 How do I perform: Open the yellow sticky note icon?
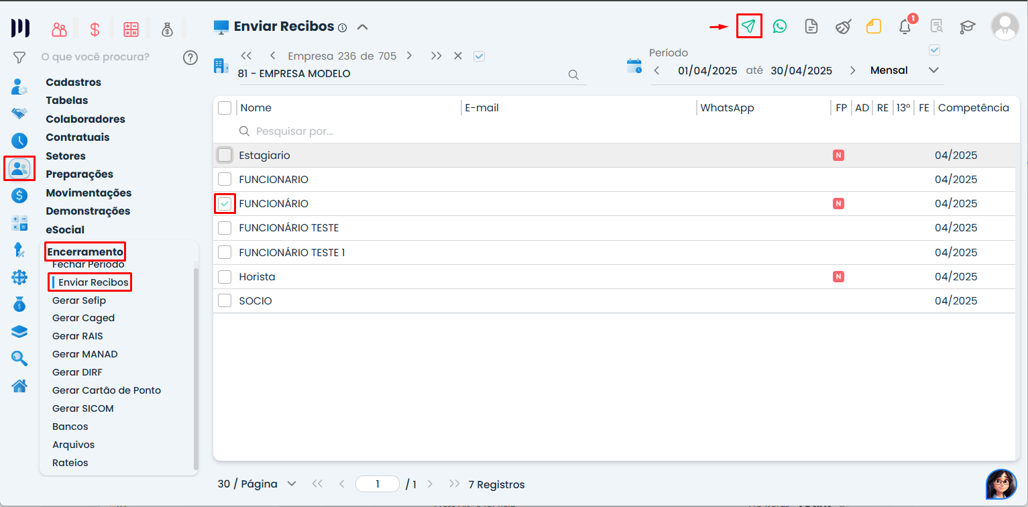tap(873, 27)
